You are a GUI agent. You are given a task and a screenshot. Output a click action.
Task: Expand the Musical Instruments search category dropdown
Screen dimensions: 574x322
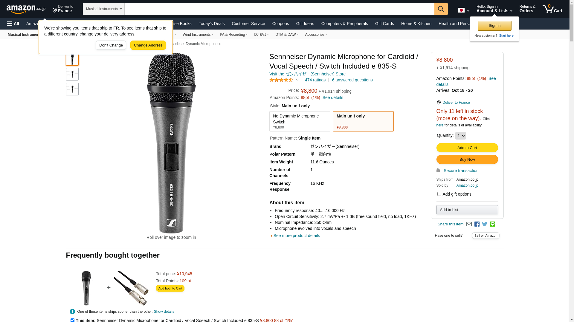(104, 9)
